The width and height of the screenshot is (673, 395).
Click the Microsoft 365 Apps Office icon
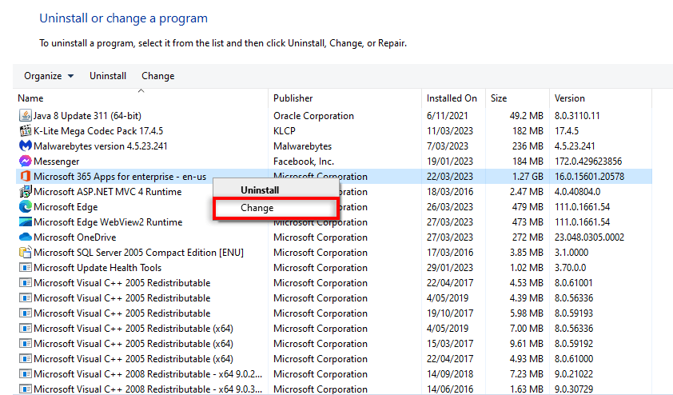(x=25, y=177)
